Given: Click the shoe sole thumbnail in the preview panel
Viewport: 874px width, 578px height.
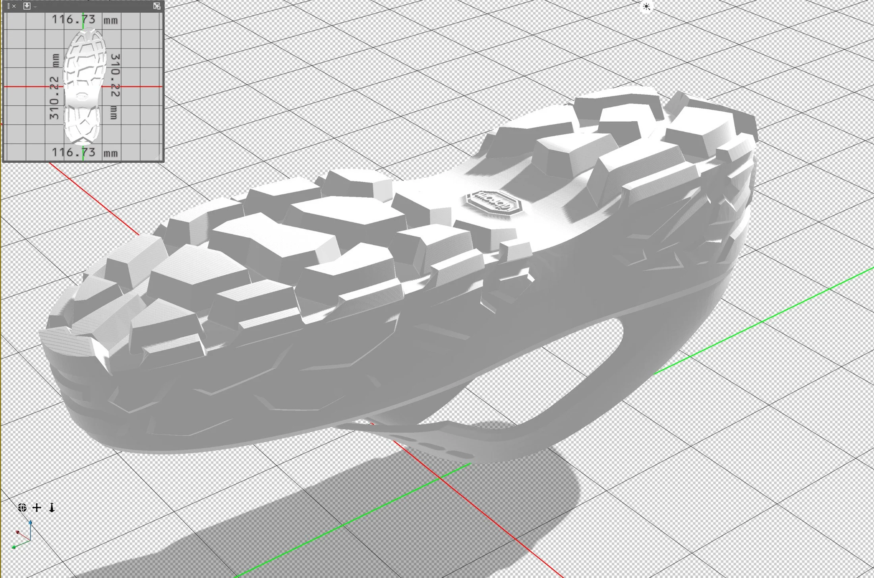Looking at the screenshot, I should point(85,86).
